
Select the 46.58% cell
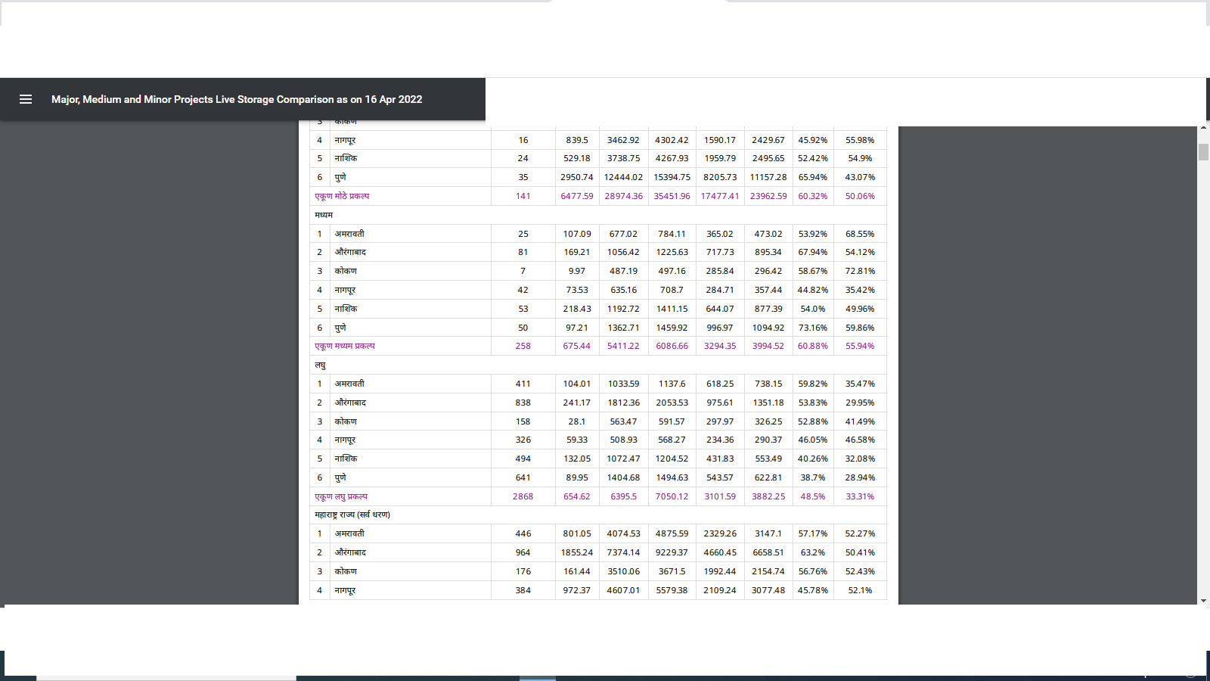click(x=860, y=440)
